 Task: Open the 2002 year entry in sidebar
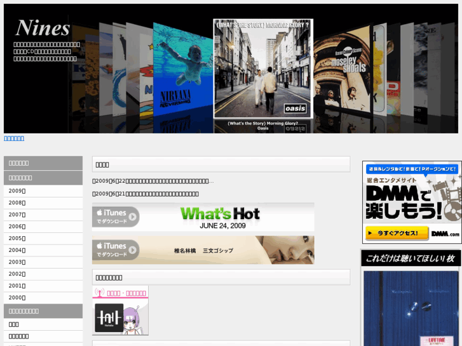[43, 274]
